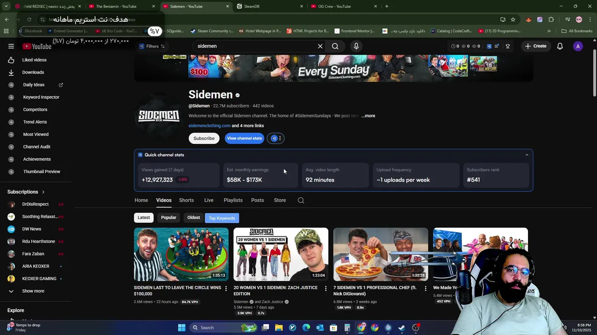Open Calculator from the taskbar

pyautogui.click(x=347, y=328)
